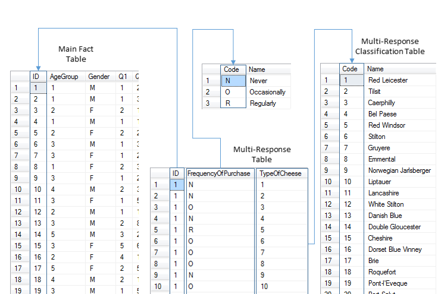Click the Norwegian Jarlsberger cell
This screenshot has height=294, width=438.
tap(399, 170)
